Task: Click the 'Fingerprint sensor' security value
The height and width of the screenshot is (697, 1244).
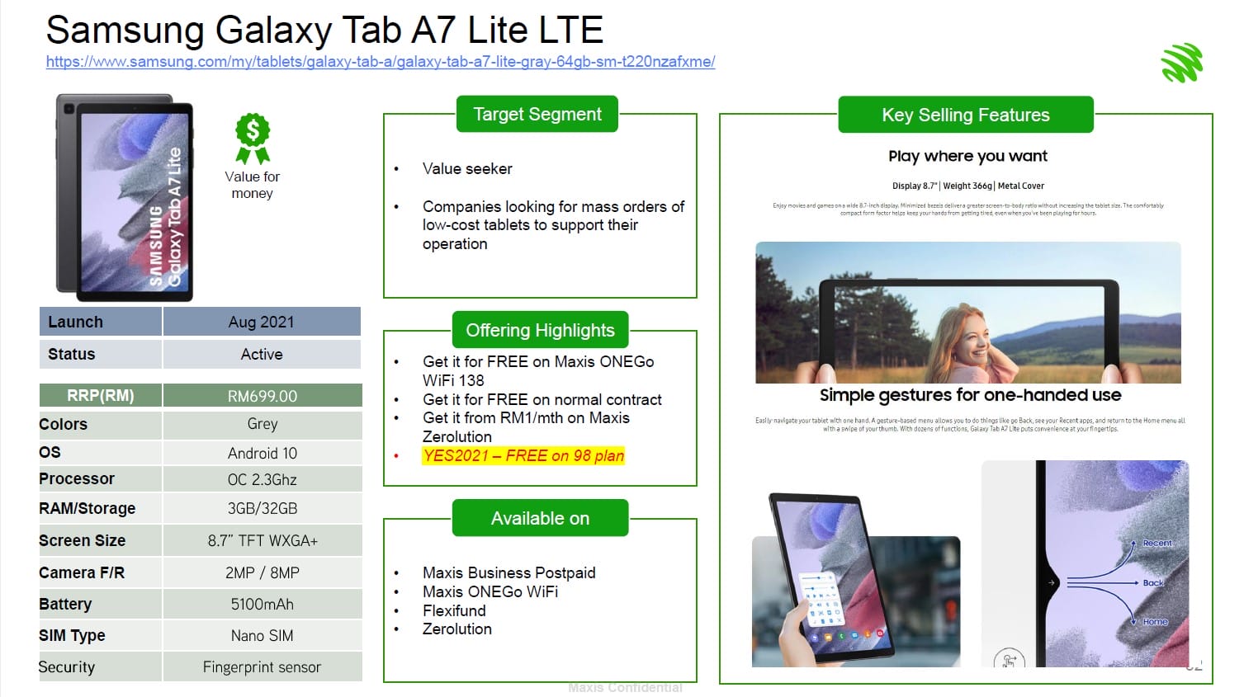Action: coord(263,666)
